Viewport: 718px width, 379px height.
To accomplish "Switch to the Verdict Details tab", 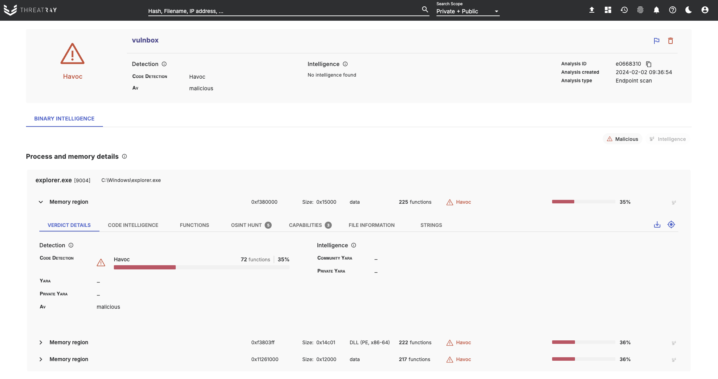I will tap(69, 225).
